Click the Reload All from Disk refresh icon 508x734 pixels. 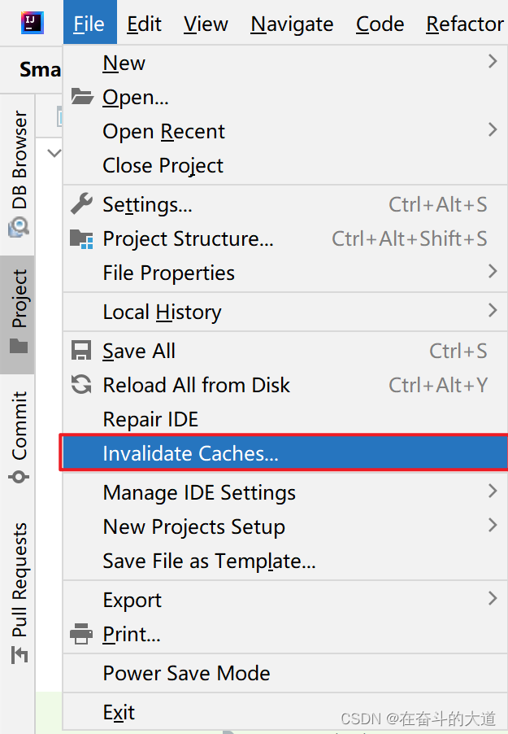point(81,384)
